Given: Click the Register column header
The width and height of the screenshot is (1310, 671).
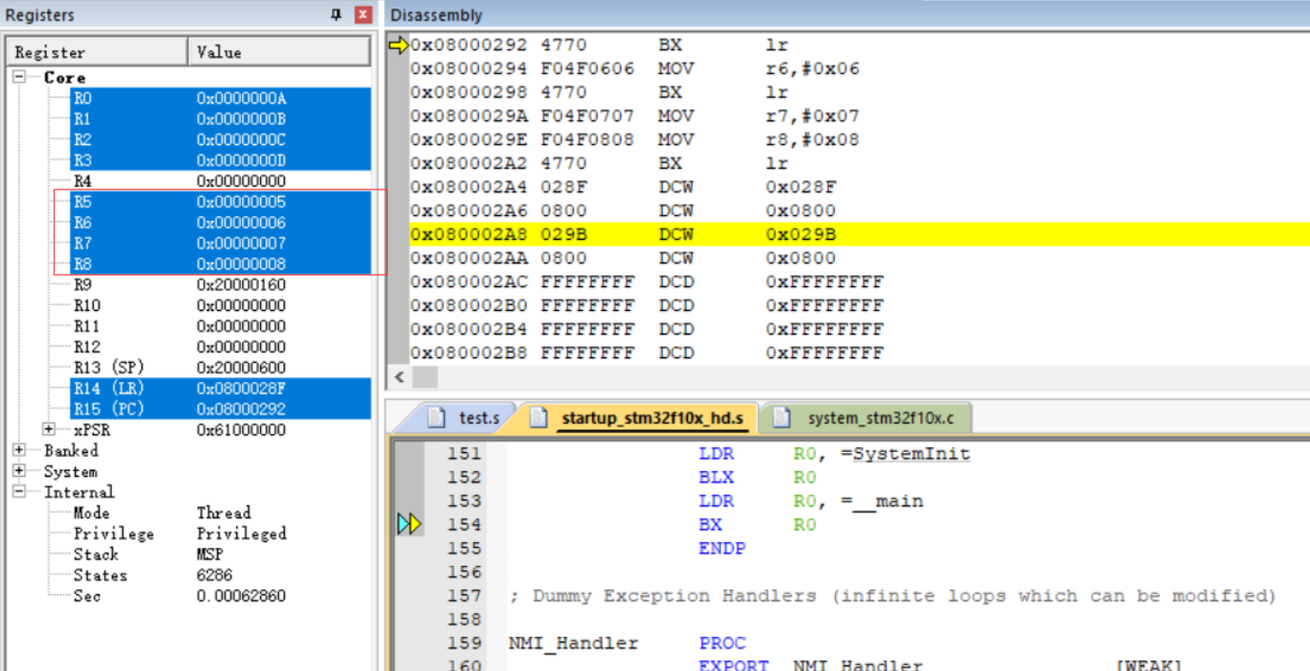Looking at the screenshot, I should (98, 52).
